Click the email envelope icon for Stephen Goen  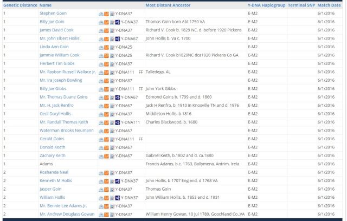click(101, 13)
